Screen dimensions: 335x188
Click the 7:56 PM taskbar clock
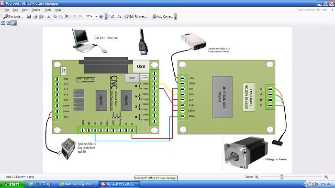tap(325, 184)
